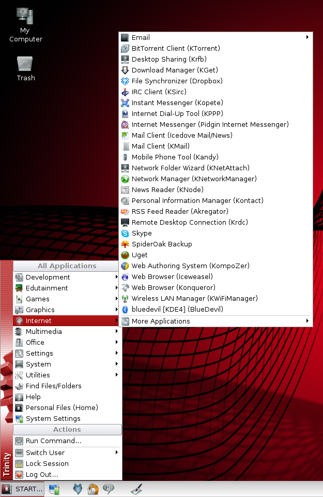Screen dimensions: 323x497
Task: Click the Uget icon
Action: point(125,255)
